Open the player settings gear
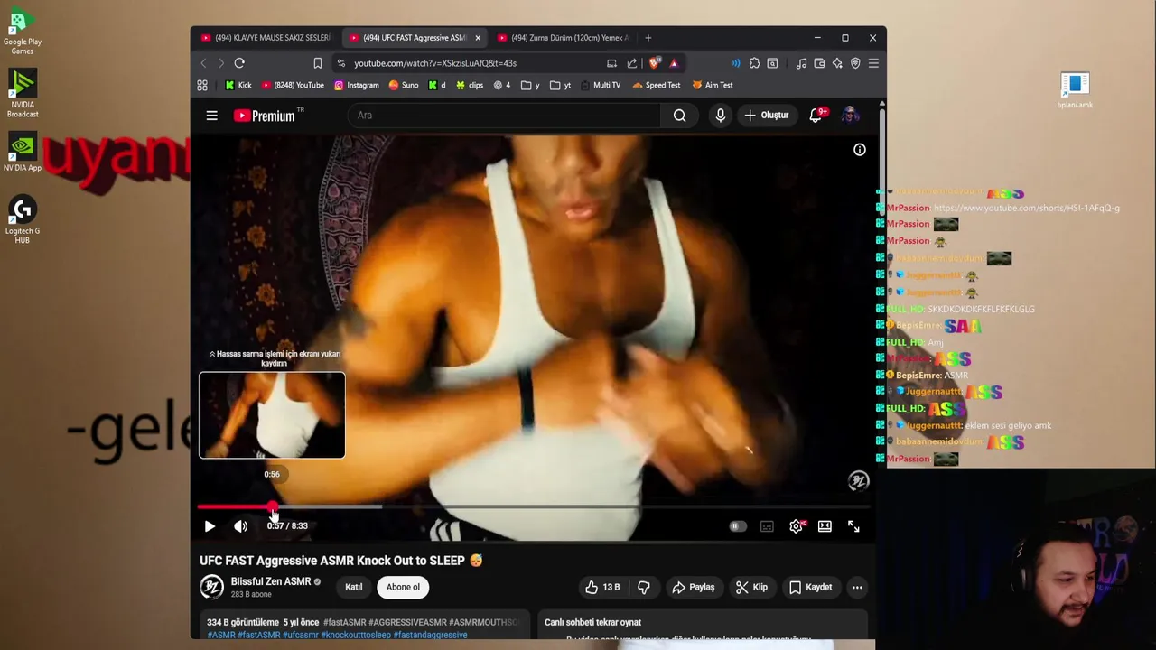Image resolution: width=1156 pixels, height=650 pixels. 796,526
